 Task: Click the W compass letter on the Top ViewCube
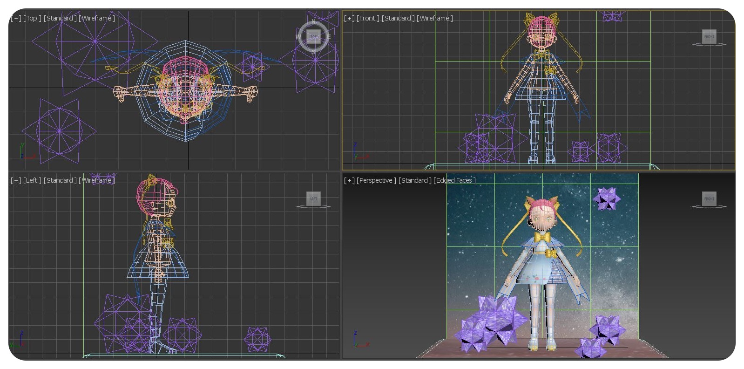299,36
